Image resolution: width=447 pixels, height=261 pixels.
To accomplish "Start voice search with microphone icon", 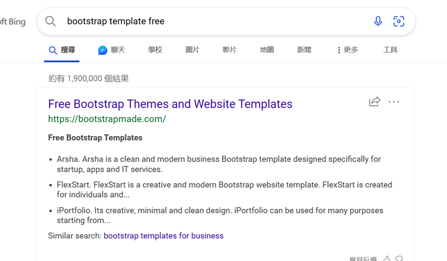I will [378, 21].
